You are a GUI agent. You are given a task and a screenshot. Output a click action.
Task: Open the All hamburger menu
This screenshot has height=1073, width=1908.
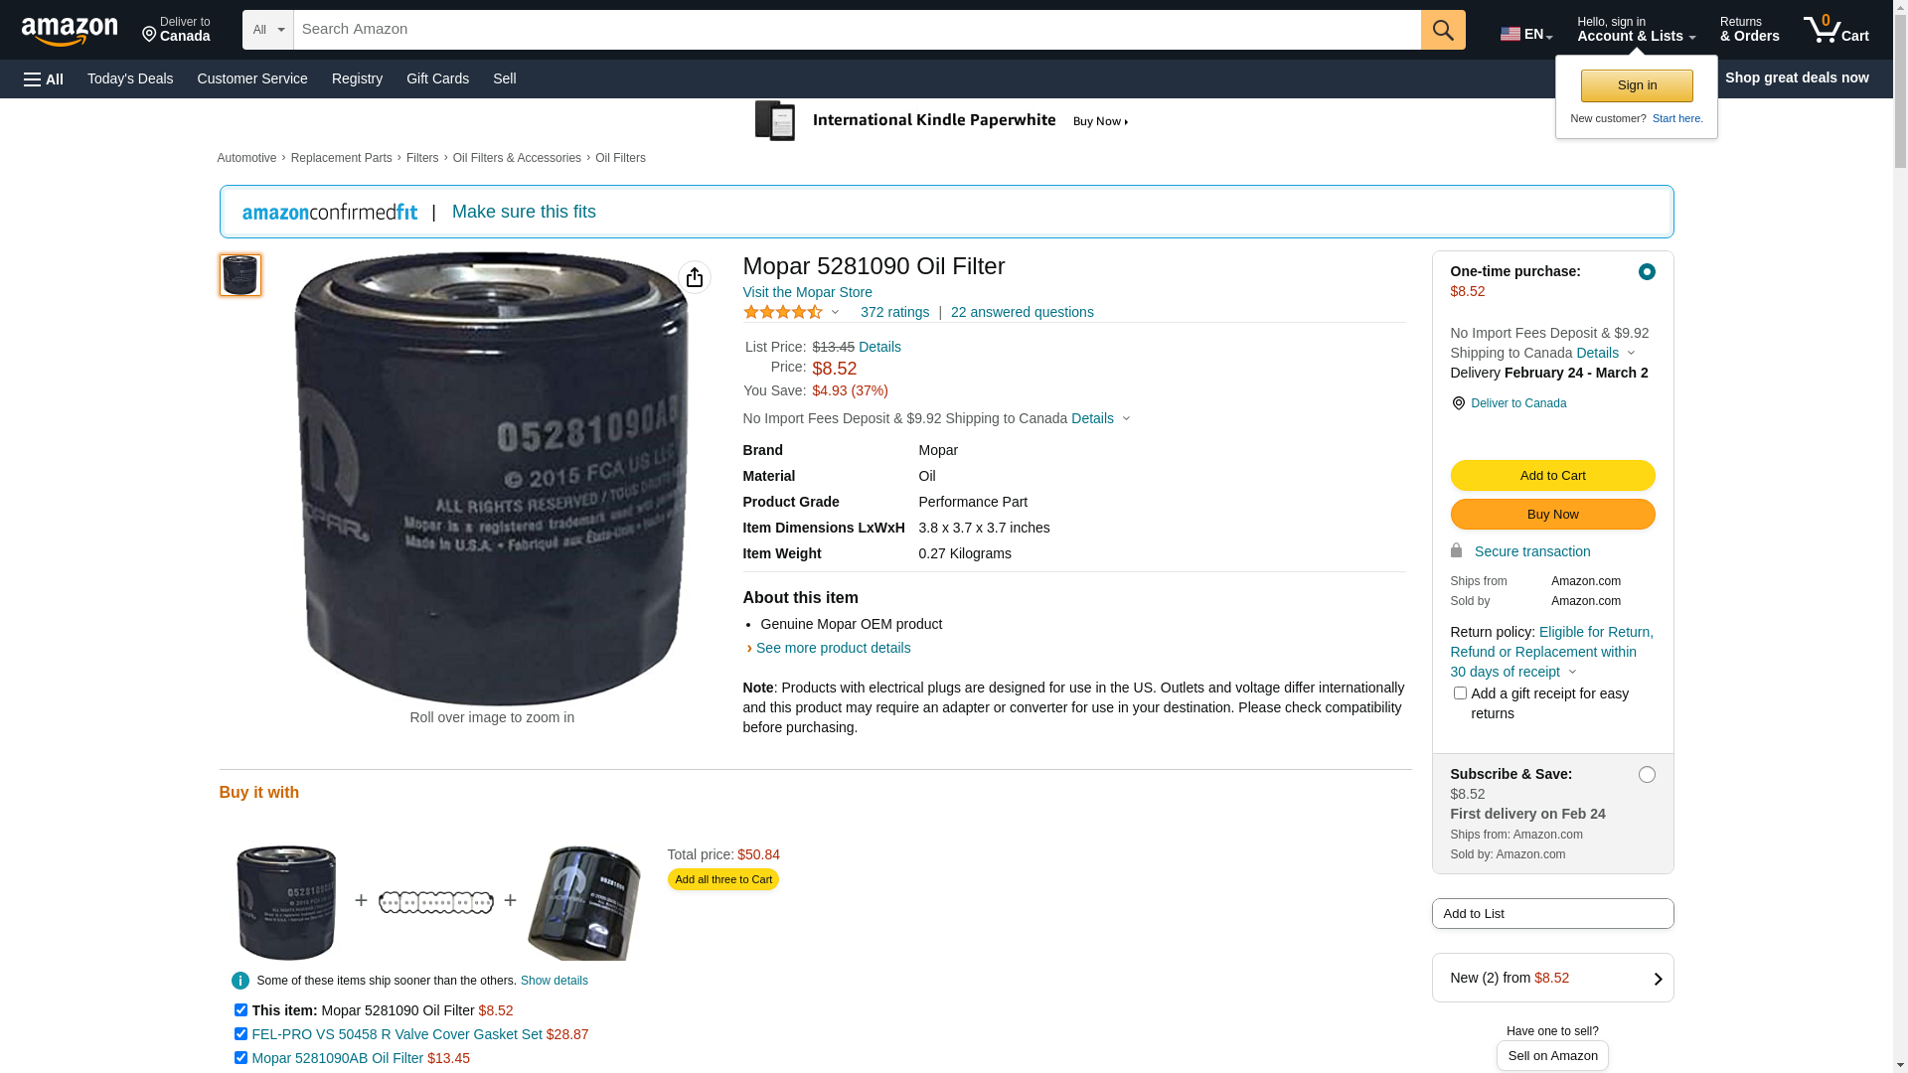44,78
